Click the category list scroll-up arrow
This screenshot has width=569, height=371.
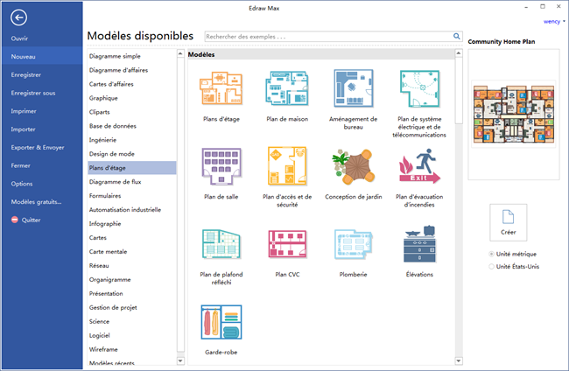tap(180, 53)
